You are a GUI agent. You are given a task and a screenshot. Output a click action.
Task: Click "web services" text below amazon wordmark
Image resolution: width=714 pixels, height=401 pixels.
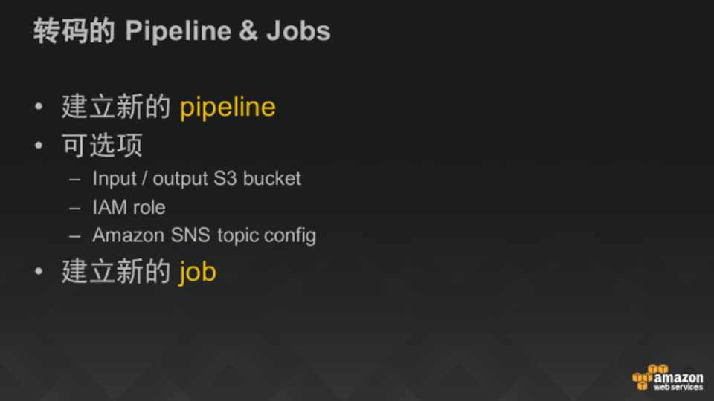pos(678,387)
